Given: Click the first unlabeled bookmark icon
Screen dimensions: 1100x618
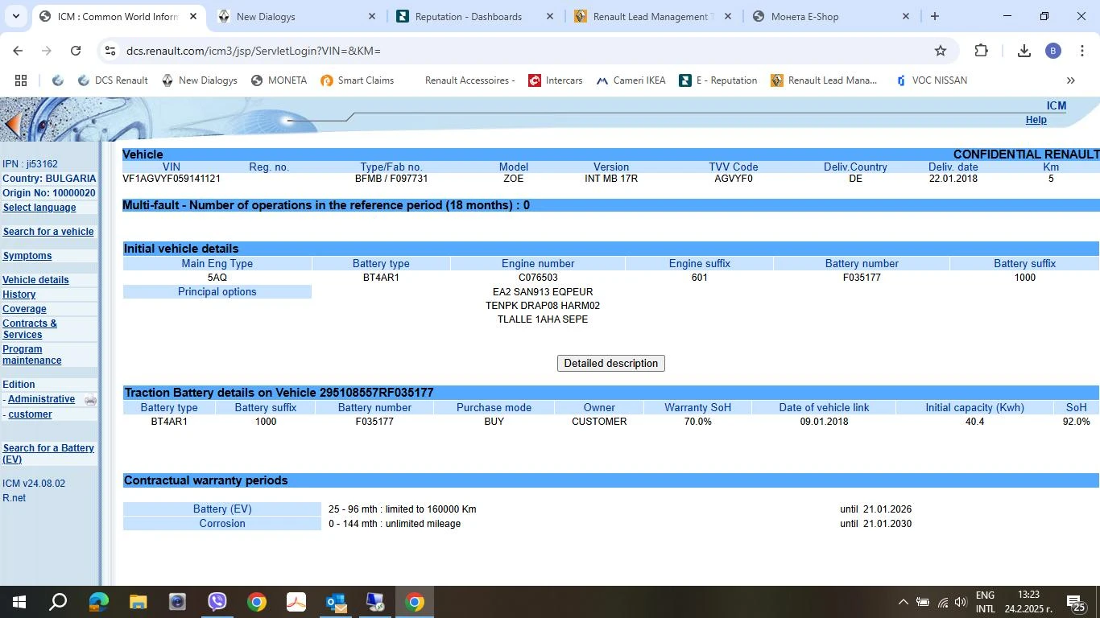Looking at the screenshot, I should click(x=58, y=80).
